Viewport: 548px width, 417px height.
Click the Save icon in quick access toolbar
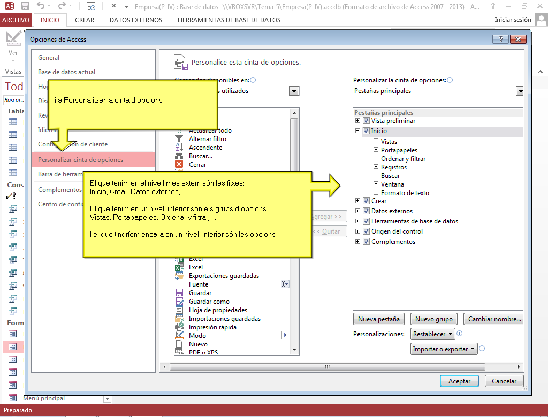pos(25,6)
